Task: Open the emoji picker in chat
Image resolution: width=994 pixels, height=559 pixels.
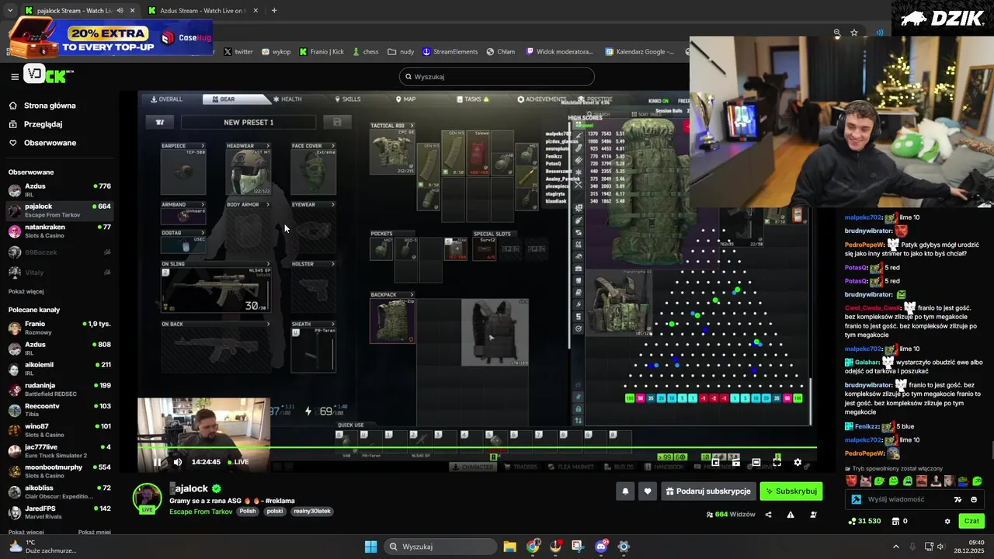Action: [x=974, y=499]
